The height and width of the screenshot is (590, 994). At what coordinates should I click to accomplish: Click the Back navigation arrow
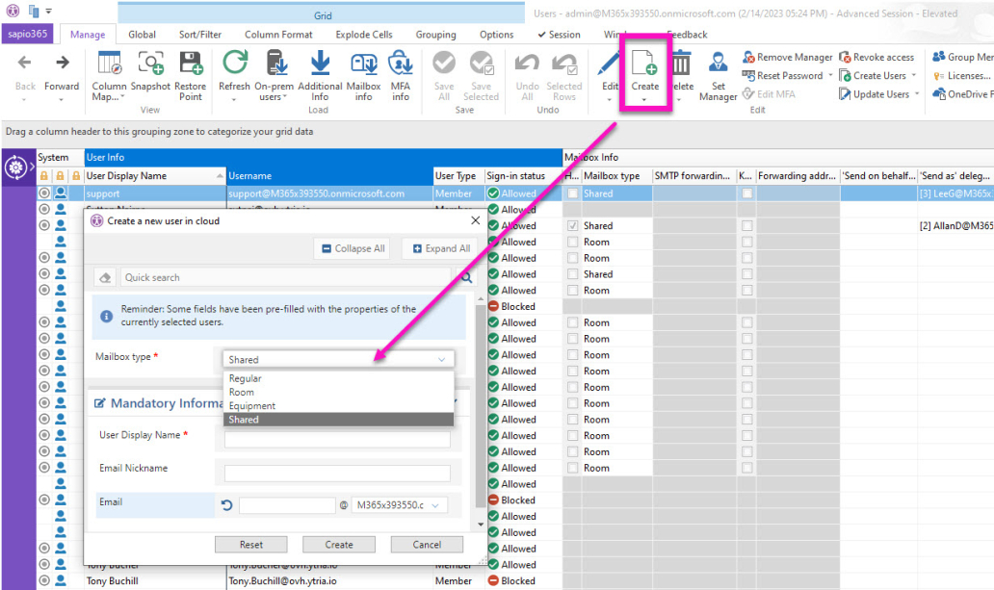tap(25, 63)
